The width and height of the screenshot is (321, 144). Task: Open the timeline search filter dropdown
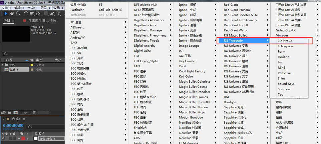click(30, 127)
